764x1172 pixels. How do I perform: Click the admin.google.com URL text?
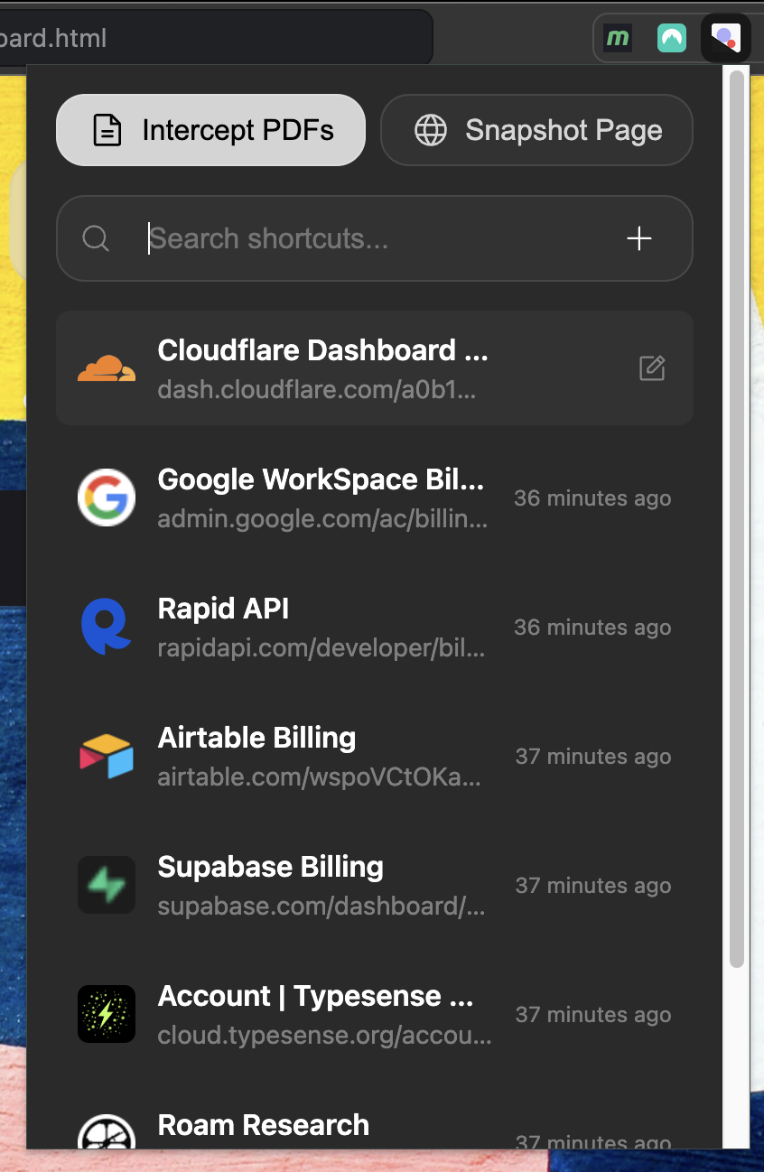point(322,520)
